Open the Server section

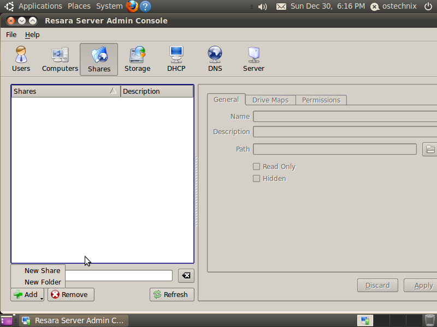253,59
